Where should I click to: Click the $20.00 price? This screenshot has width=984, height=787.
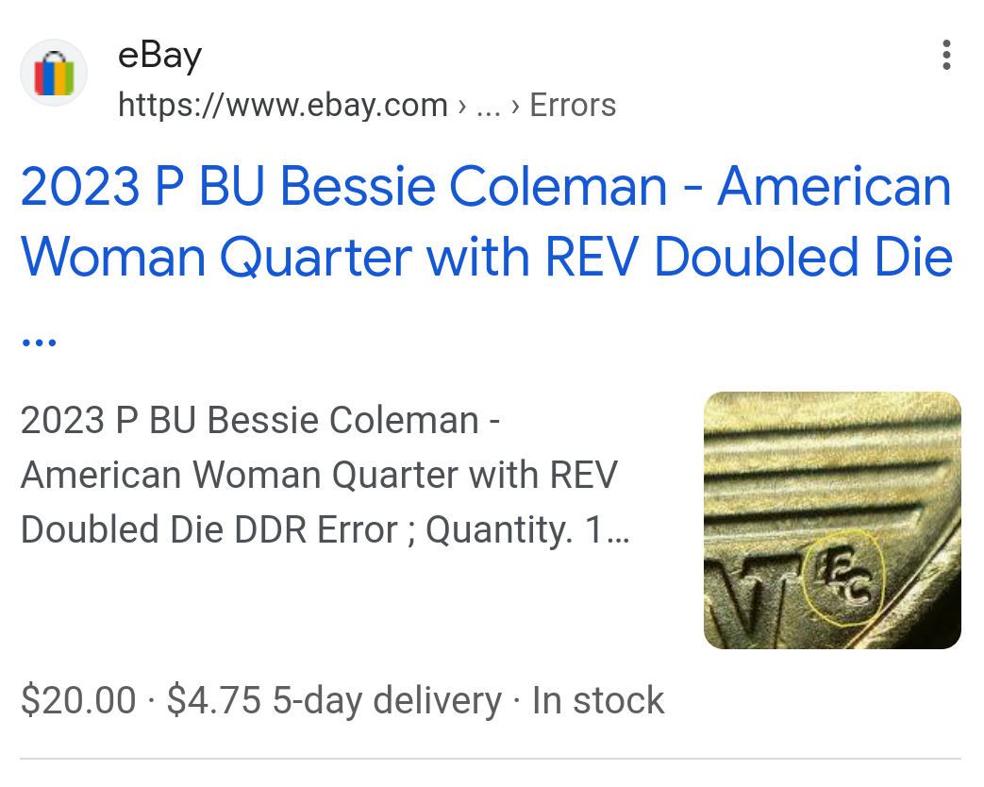pos(78,701)
